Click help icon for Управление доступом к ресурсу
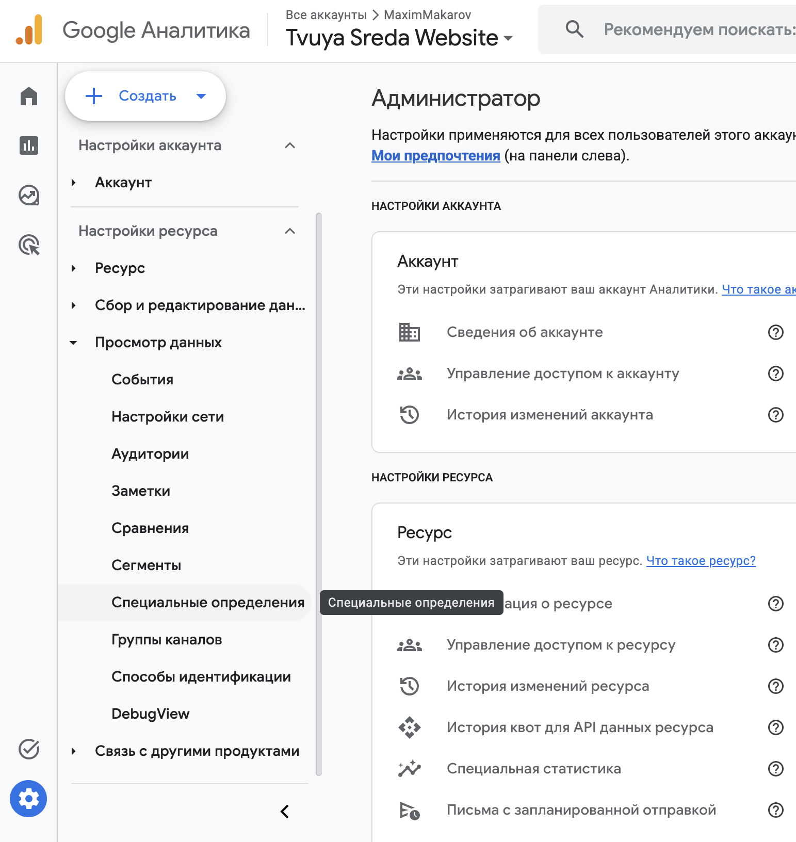Screen dimensions: 796x842 click(776, 645)
